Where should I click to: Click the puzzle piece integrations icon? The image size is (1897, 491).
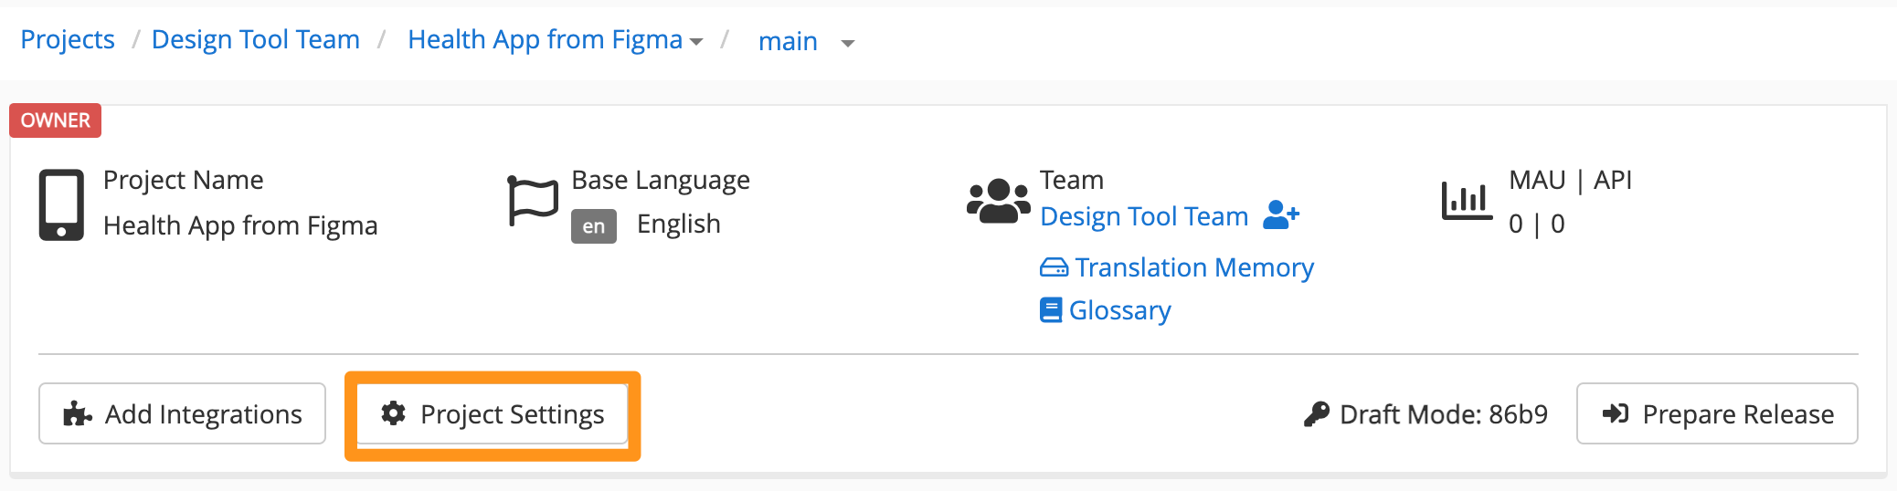click(78, 414)
